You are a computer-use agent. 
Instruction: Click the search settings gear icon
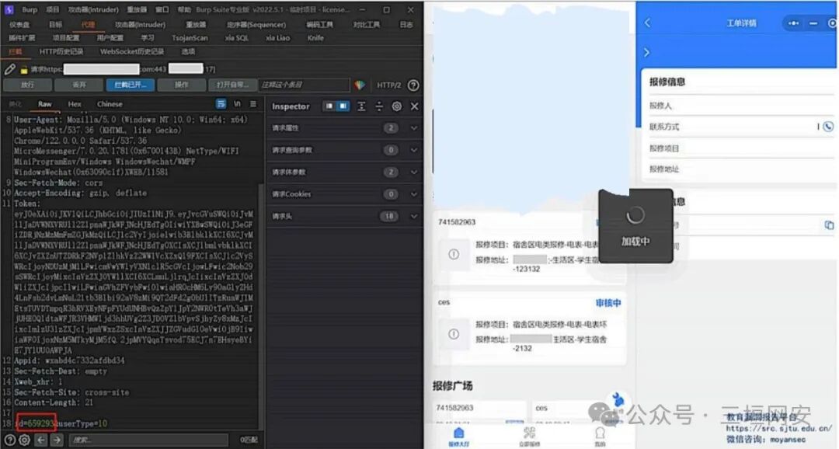[x=25, y=440]
